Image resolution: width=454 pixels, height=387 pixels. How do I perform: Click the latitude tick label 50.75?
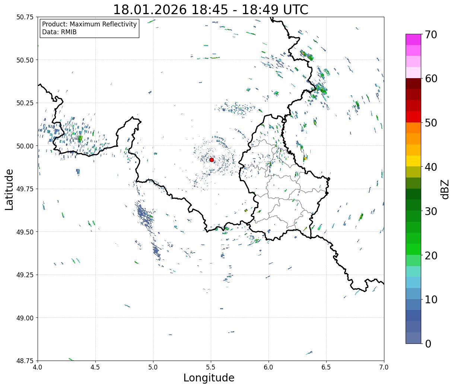point(25,17)
